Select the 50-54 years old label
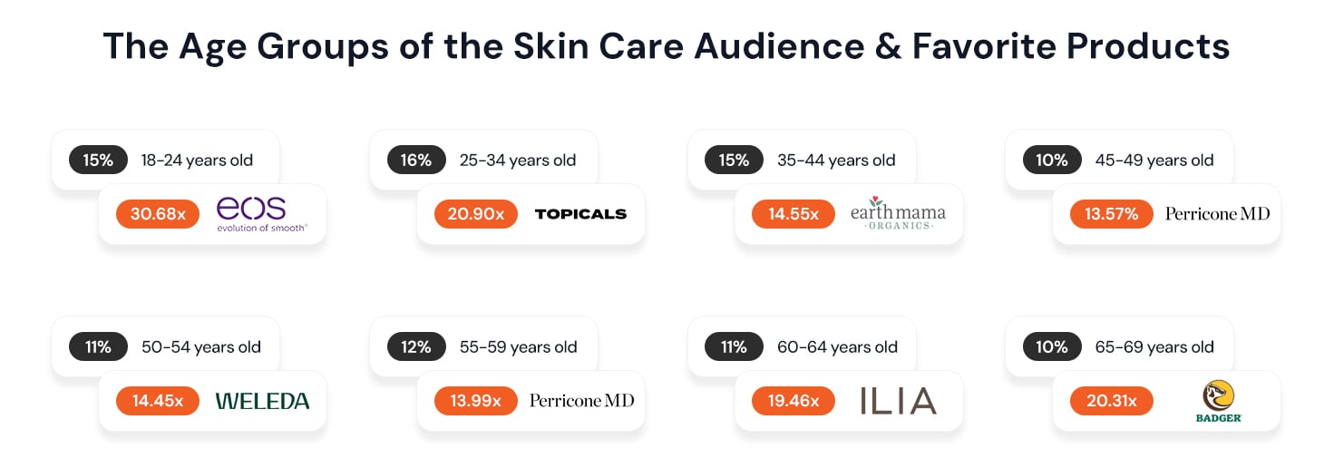The height and width of the screenshot is (468, 1334). pyautogui.click(x=200, y=347)
